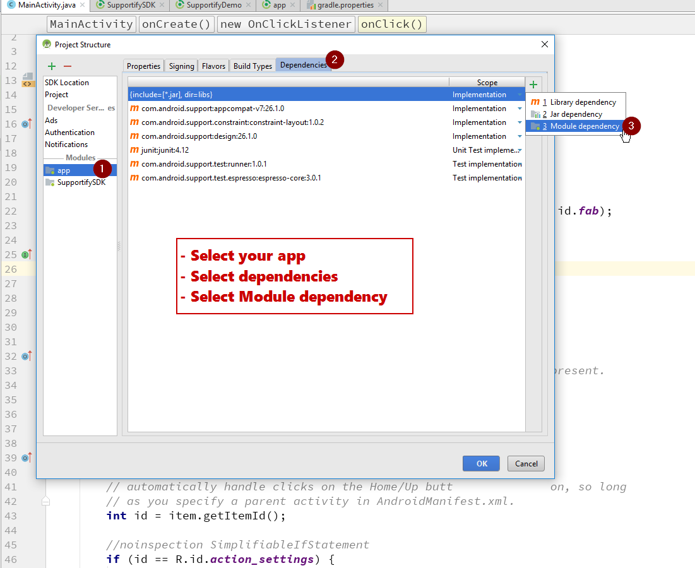This screenshot has width=695, height=568.
Task: Add a new module with green plus
Action: point(52,66)
